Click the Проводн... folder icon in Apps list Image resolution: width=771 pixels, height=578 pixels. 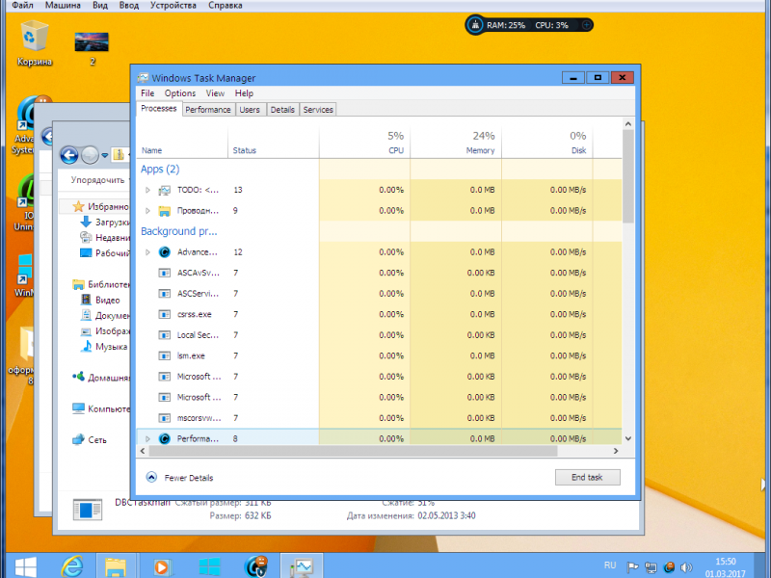164,211
